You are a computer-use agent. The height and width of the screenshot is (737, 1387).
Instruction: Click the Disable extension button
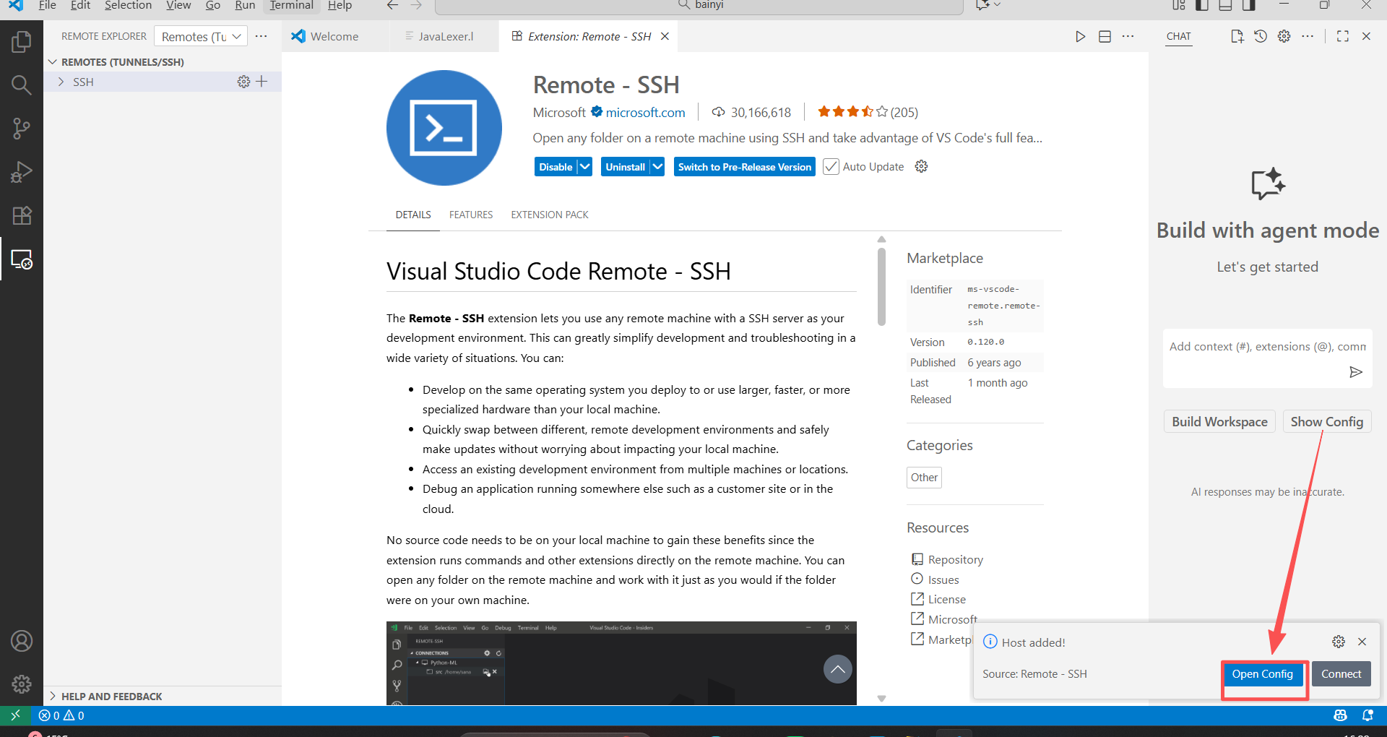pyautogui.click(x=556, y=167)
